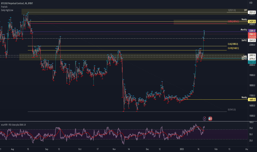Image resolution: width=257 pixels, height=152 pixels.
Task: Click the 0.618(21468.5) Fibonacci level label
Action: [233, 48]
